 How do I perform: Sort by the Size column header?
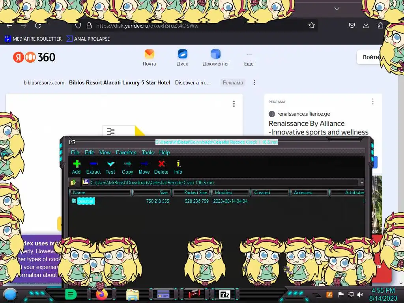(152, 193)
